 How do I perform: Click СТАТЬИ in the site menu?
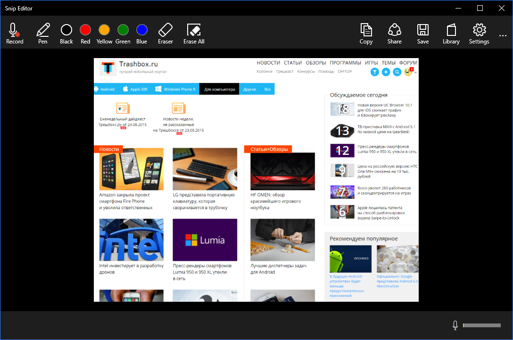[293, 63]
